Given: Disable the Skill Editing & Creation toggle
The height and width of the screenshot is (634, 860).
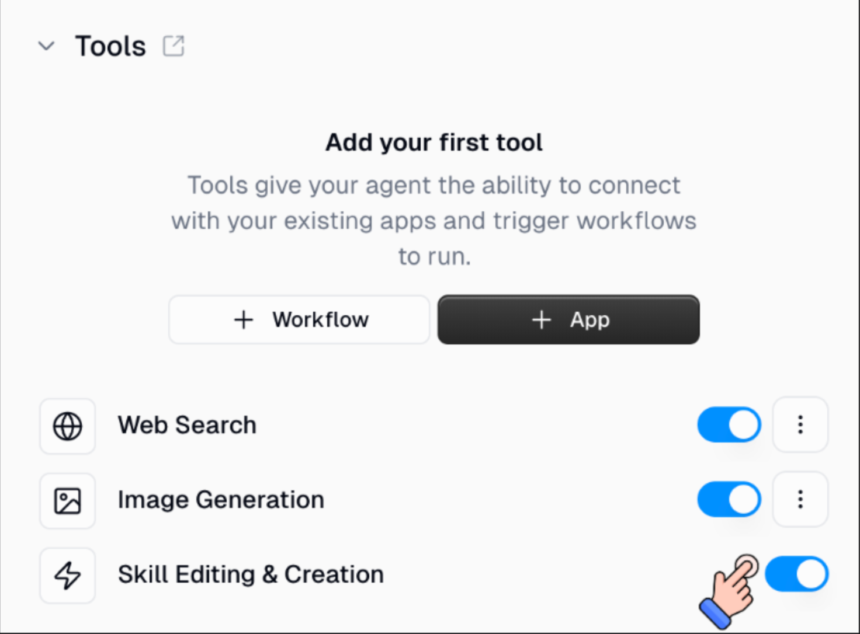Looking at the screenshot, I should (796, 574).
